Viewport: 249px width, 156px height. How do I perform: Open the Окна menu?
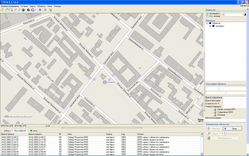pos(49,6)
